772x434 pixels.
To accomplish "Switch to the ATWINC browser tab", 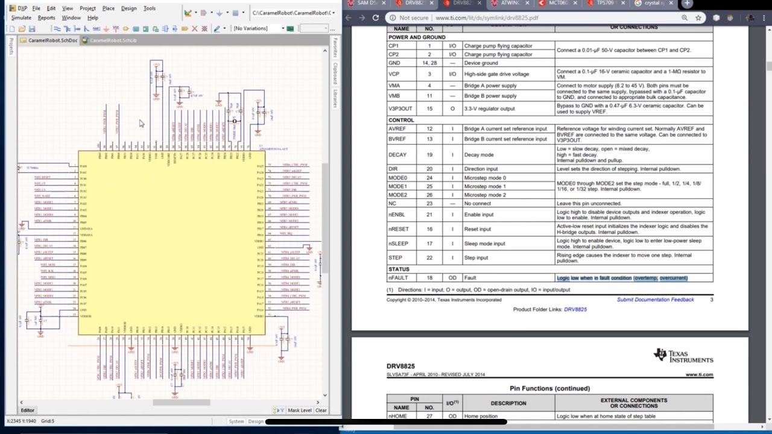I will [x=510, y=3].
